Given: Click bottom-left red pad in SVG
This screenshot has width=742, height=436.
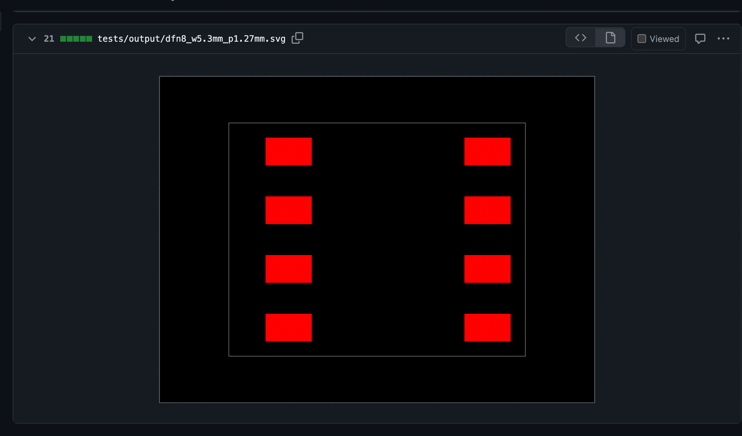Looking at the screenshot, I should click(x=288, y=327).
